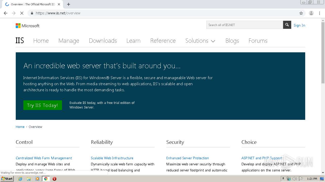Click the scrollbar down arrow
This screenshot has width=325, height=182.
(x=323, y=173)
